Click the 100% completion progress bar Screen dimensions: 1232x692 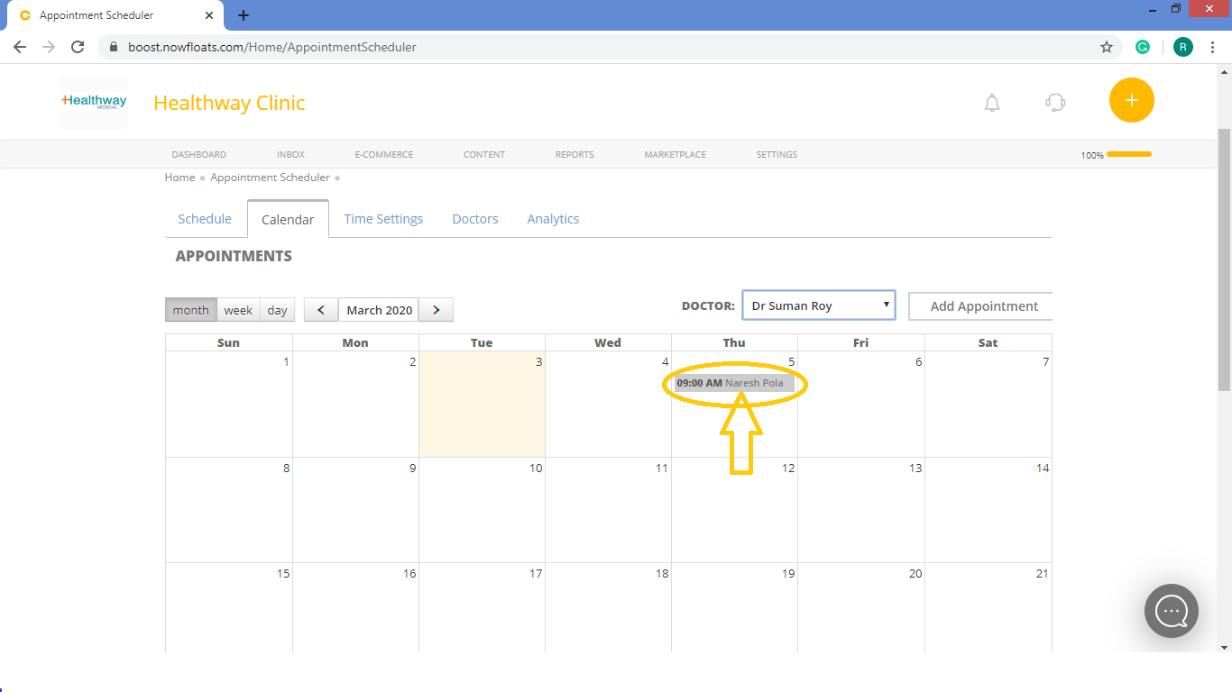tap(1129, 154)
